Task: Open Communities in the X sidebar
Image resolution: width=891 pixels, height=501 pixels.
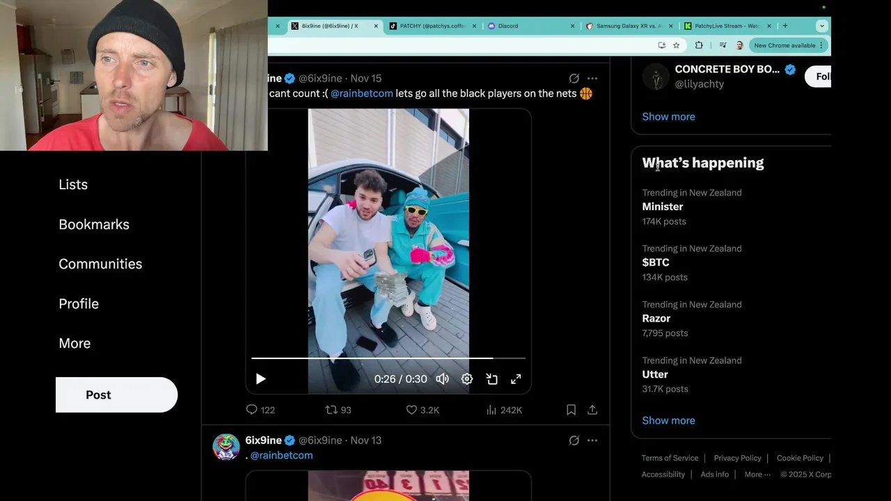Action: pyautogui.click(x=100, y=264)
